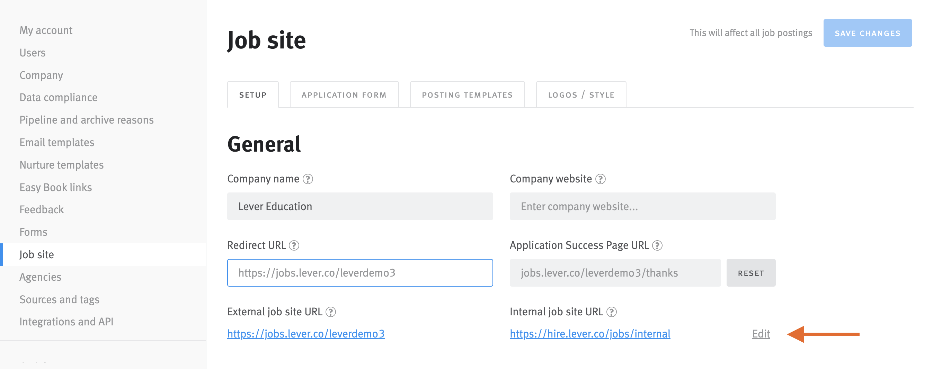This screenshot has height=369, width=933.
Task: Open Pipeline and archive reasons settings
Action: click(87, 120)
